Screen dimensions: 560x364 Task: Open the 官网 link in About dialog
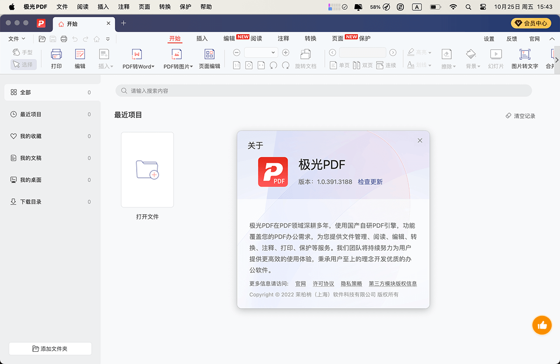point(301,284)
